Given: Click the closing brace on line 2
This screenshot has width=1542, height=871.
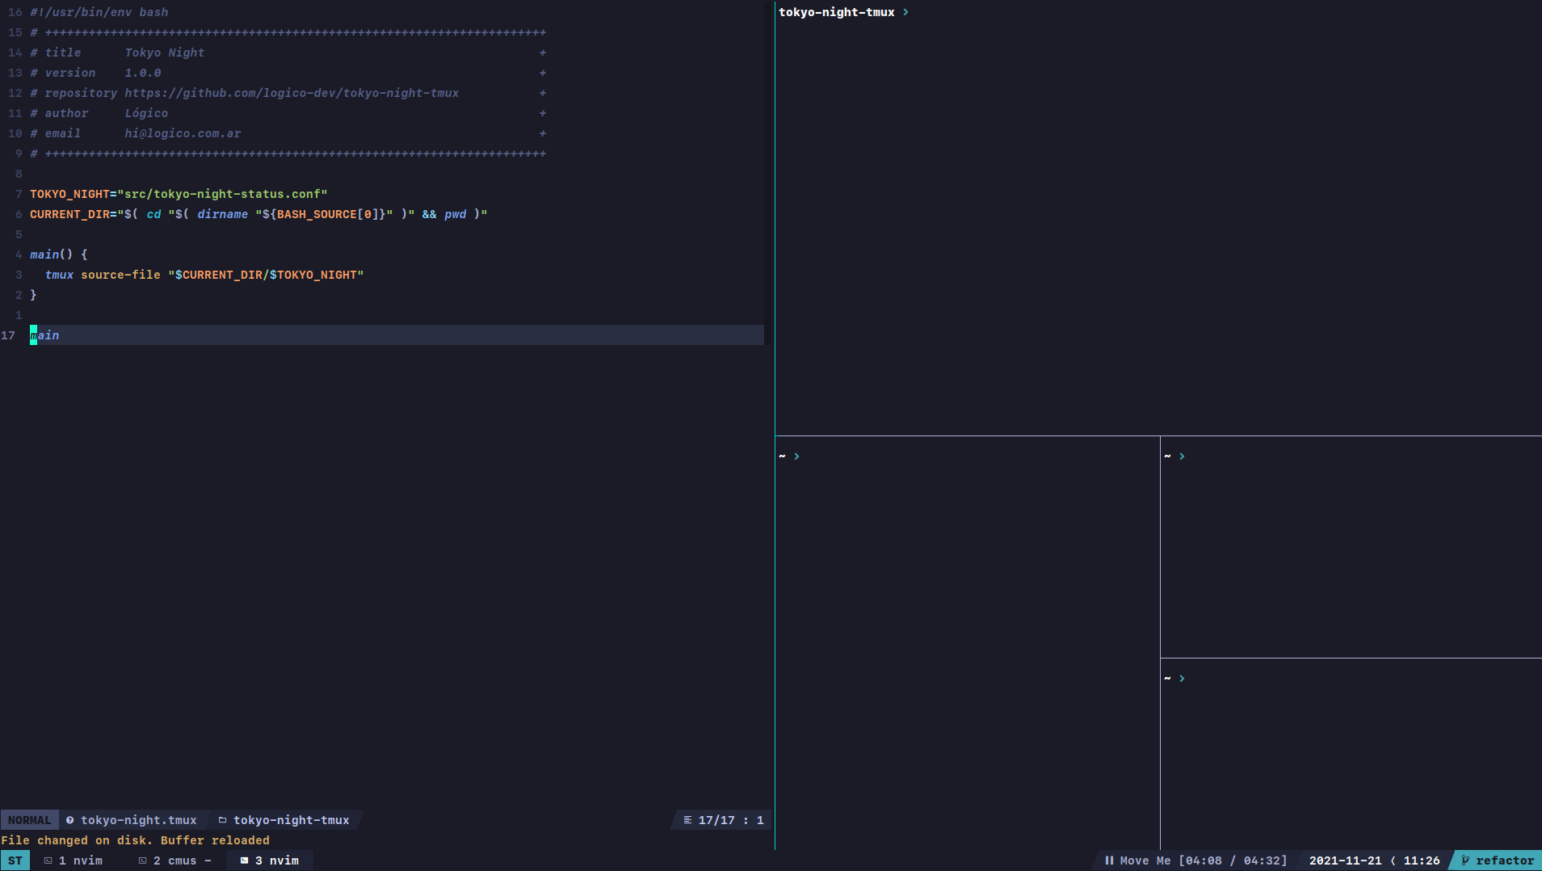Looking at the screenshot, I should pos(33,295).
